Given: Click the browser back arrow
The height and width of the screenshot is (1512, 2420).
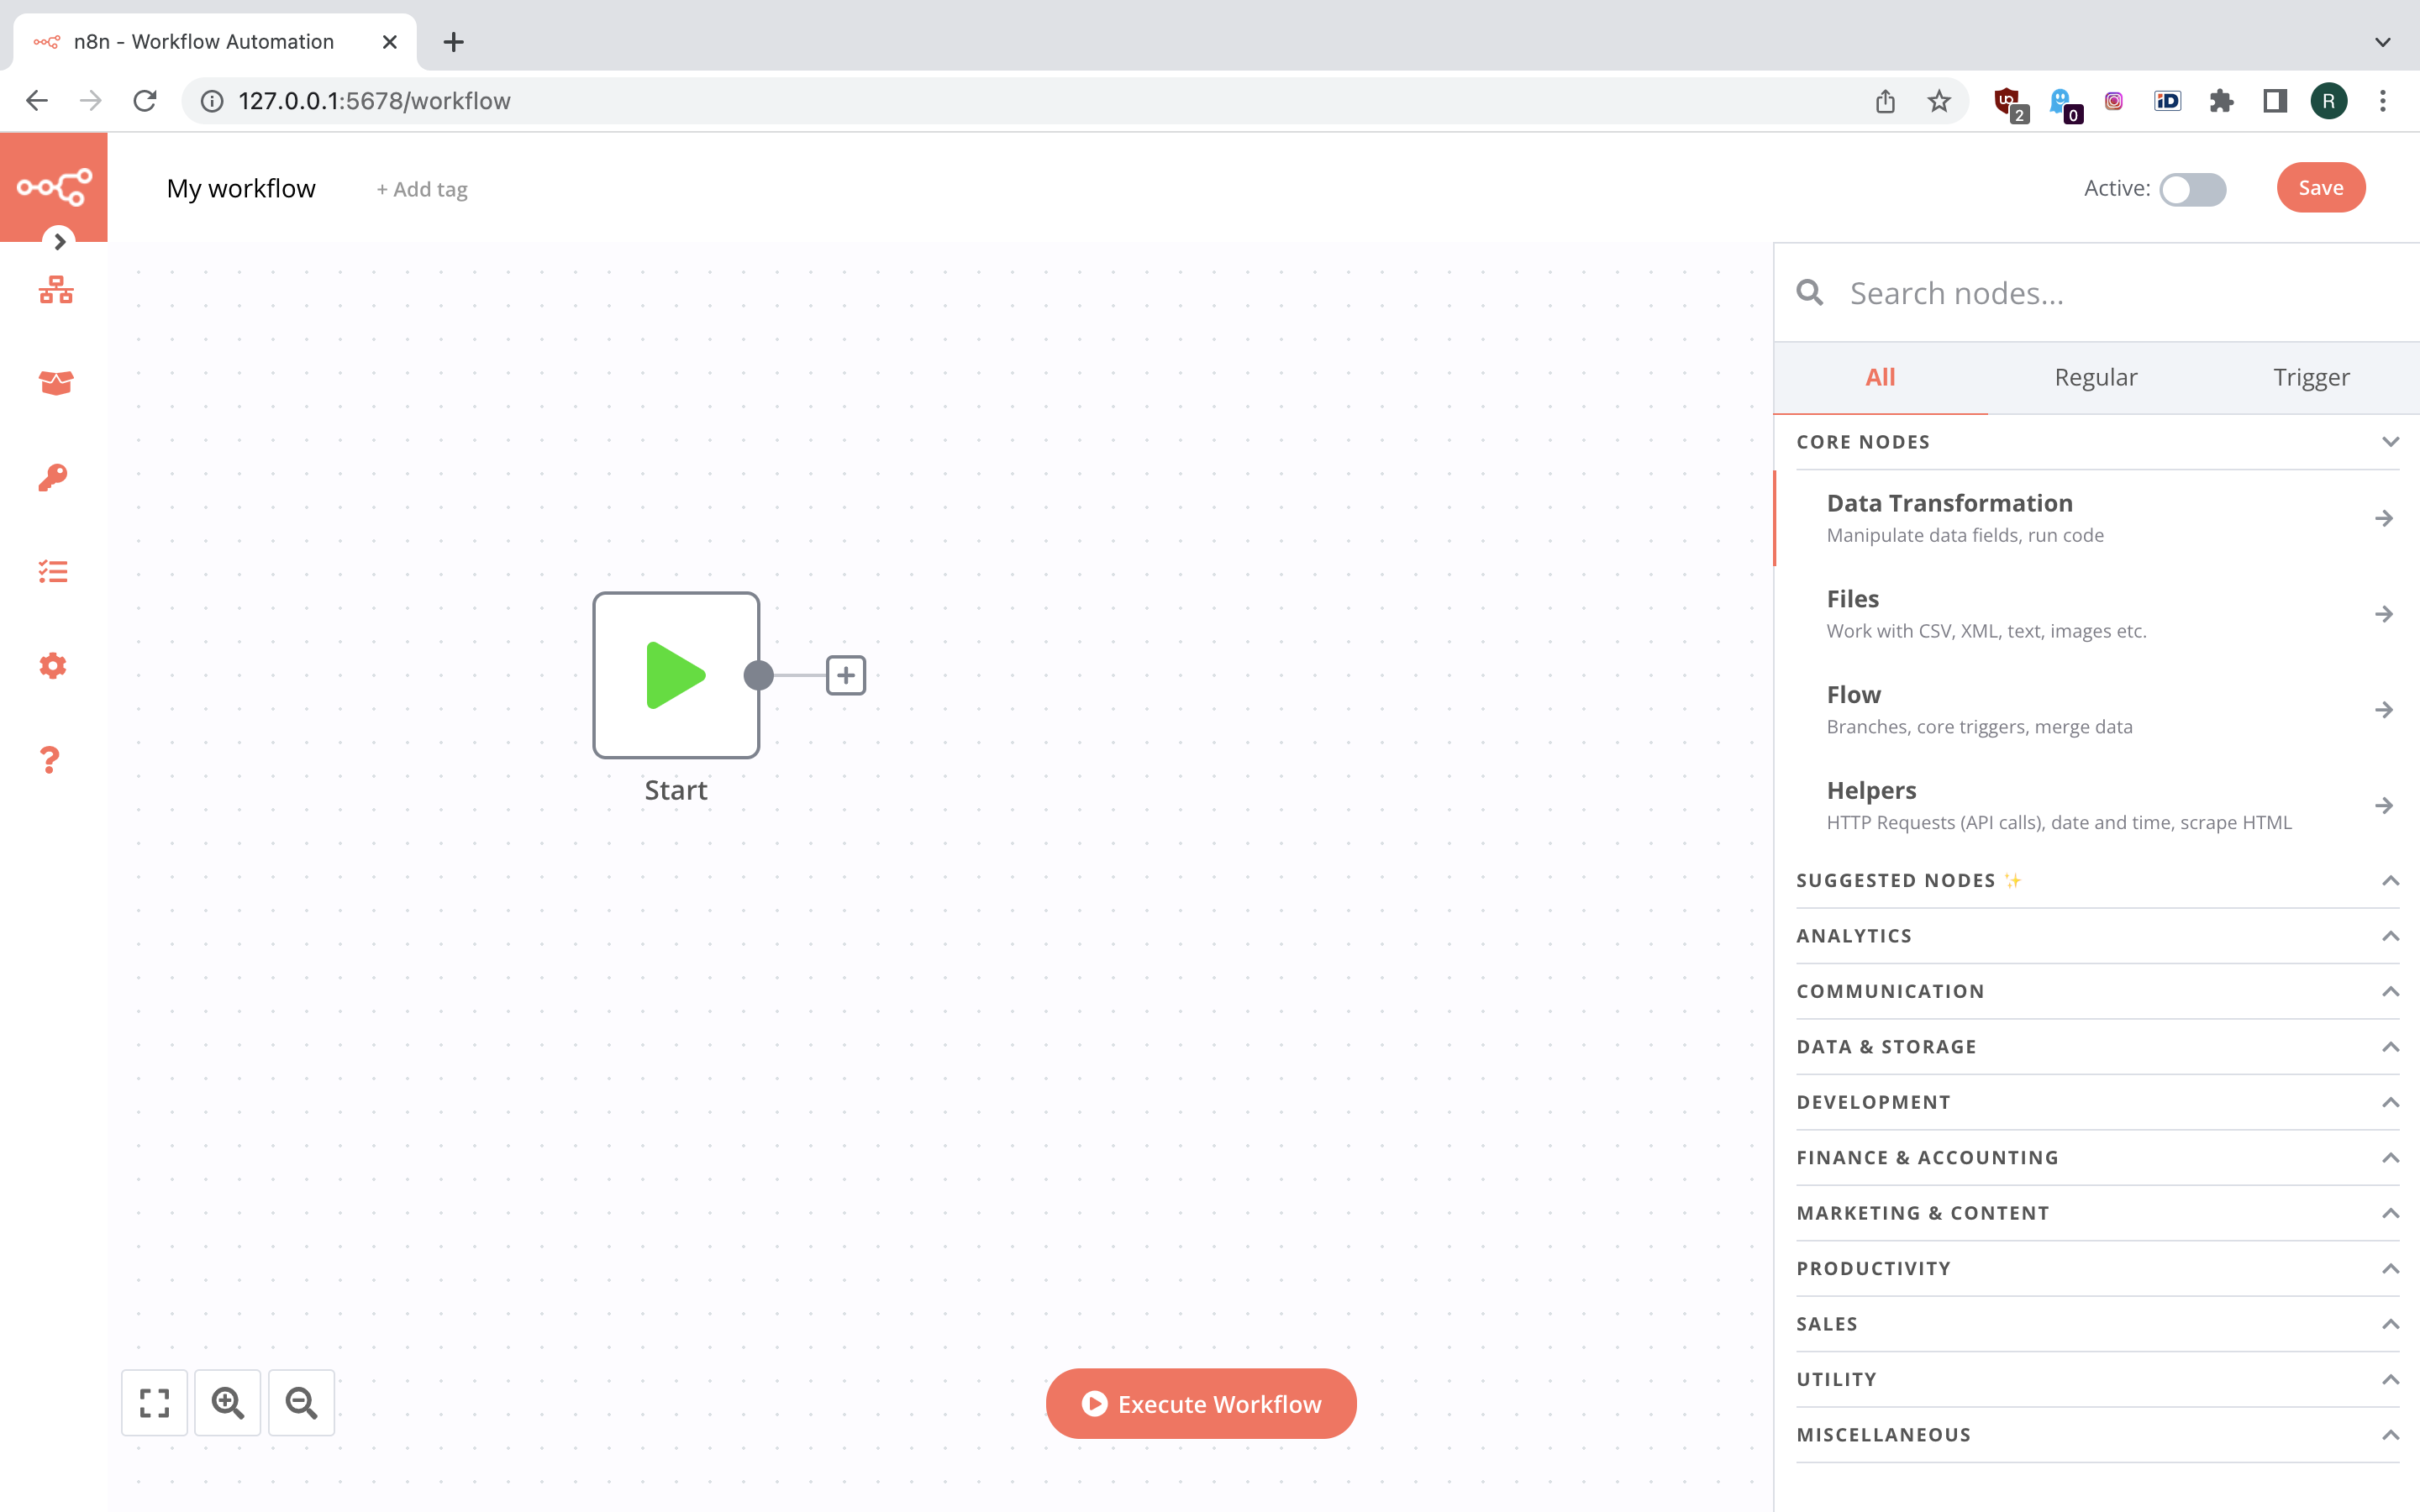Looking at the screenshot, I should point(37,101).
